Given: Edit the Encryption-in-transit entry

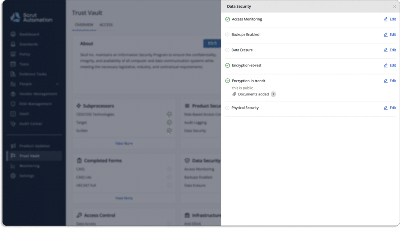Looking at the screenshot, I should 390,81.
